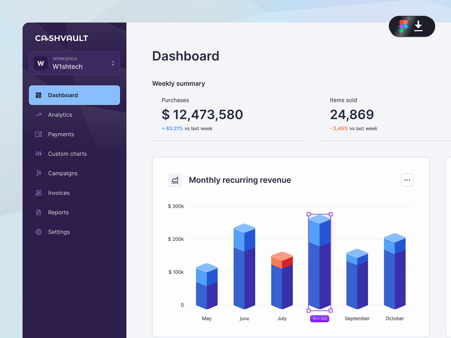Click the +83,21% purchases change link
Image resolution: width=451 pixels, height=338 pixels.
pos(172,128)
